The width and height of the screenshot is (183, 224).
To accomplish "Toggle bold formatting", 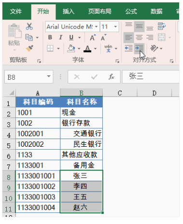I will click(50, 38).
